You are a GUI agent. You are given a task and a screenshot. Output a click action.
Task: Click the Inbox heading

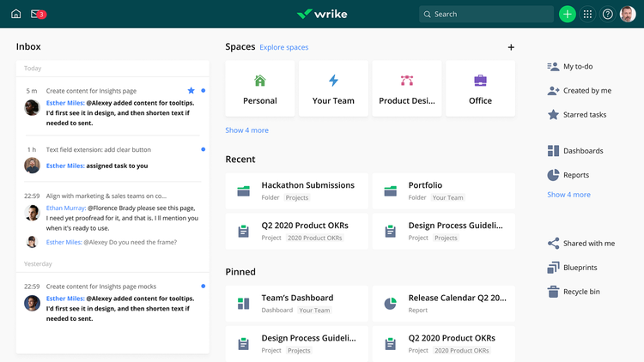coord(28,47)
